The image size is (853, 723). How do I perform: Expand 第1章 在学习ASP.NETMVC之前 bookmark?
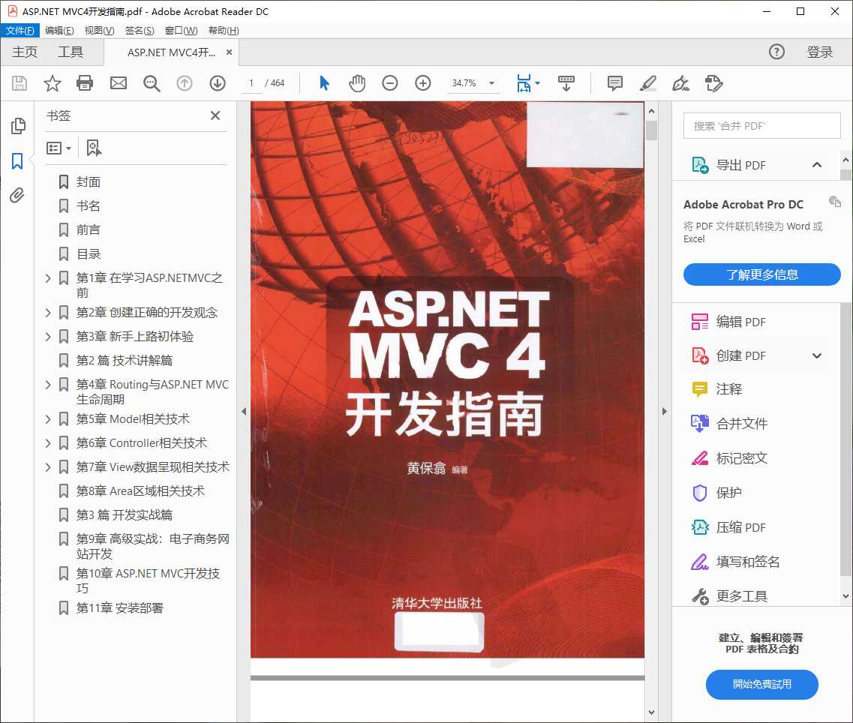pos(48,278)
